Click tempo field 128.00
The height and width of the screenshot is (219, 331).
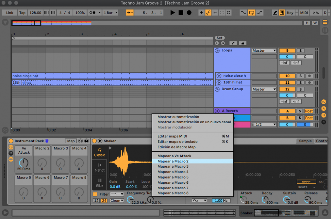coord(35,13)
